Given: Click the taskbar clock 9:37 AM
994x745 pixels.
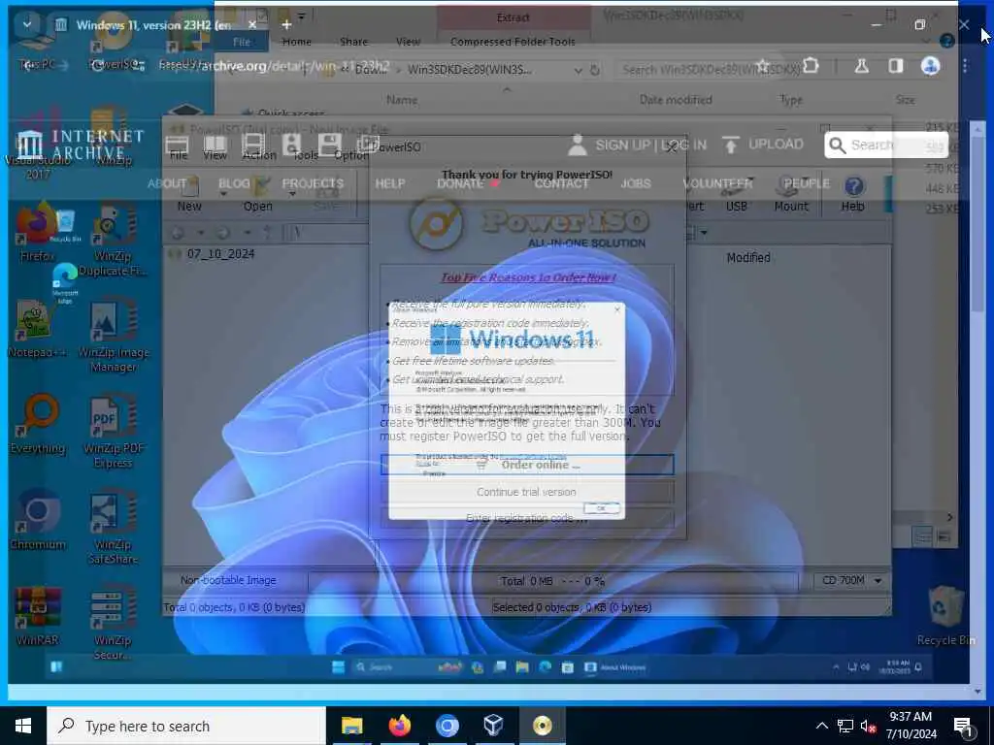Looking at the screenshot, I should coord(911,717).
